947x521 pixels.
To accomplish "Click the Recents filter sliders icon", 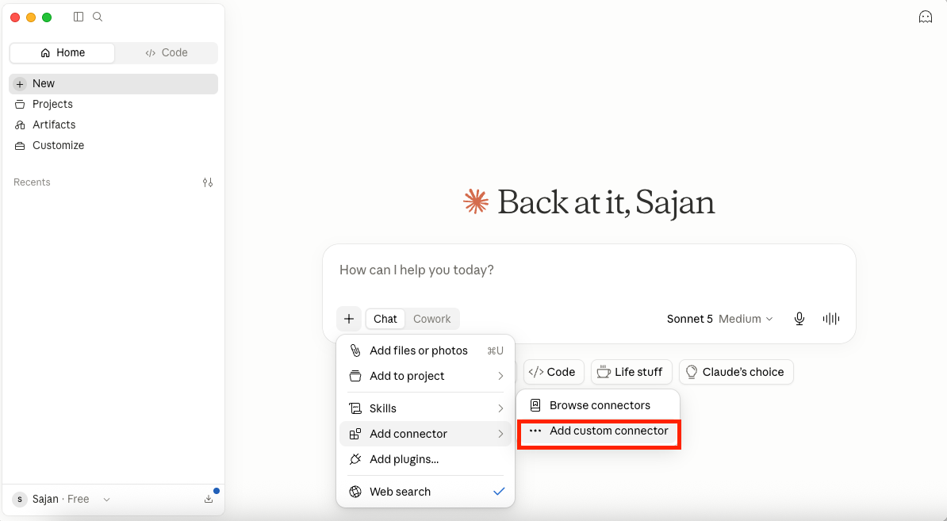I will [x=208, y=182].
